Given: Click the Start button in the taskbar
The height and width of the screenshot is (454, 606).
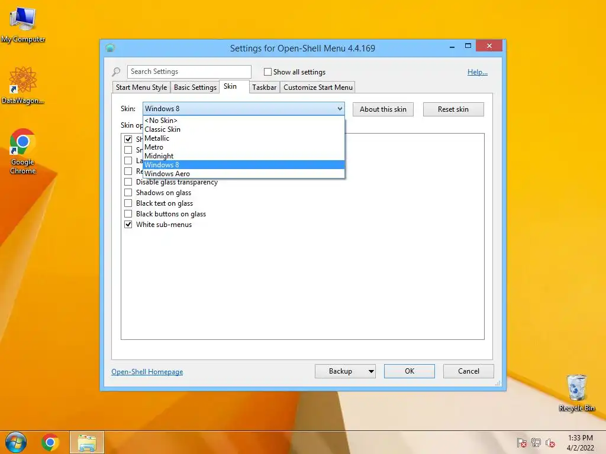Looking at the screenshot, I should tap(16, 442).
